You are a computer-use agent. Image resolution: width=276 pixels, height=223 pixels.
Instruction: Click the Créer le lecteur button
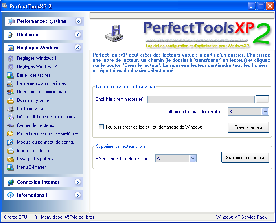(x=248, y=127)
